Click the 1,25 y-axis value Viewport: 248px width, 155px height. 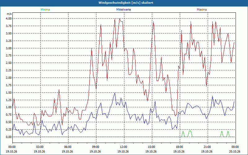[x=9, y=100]
